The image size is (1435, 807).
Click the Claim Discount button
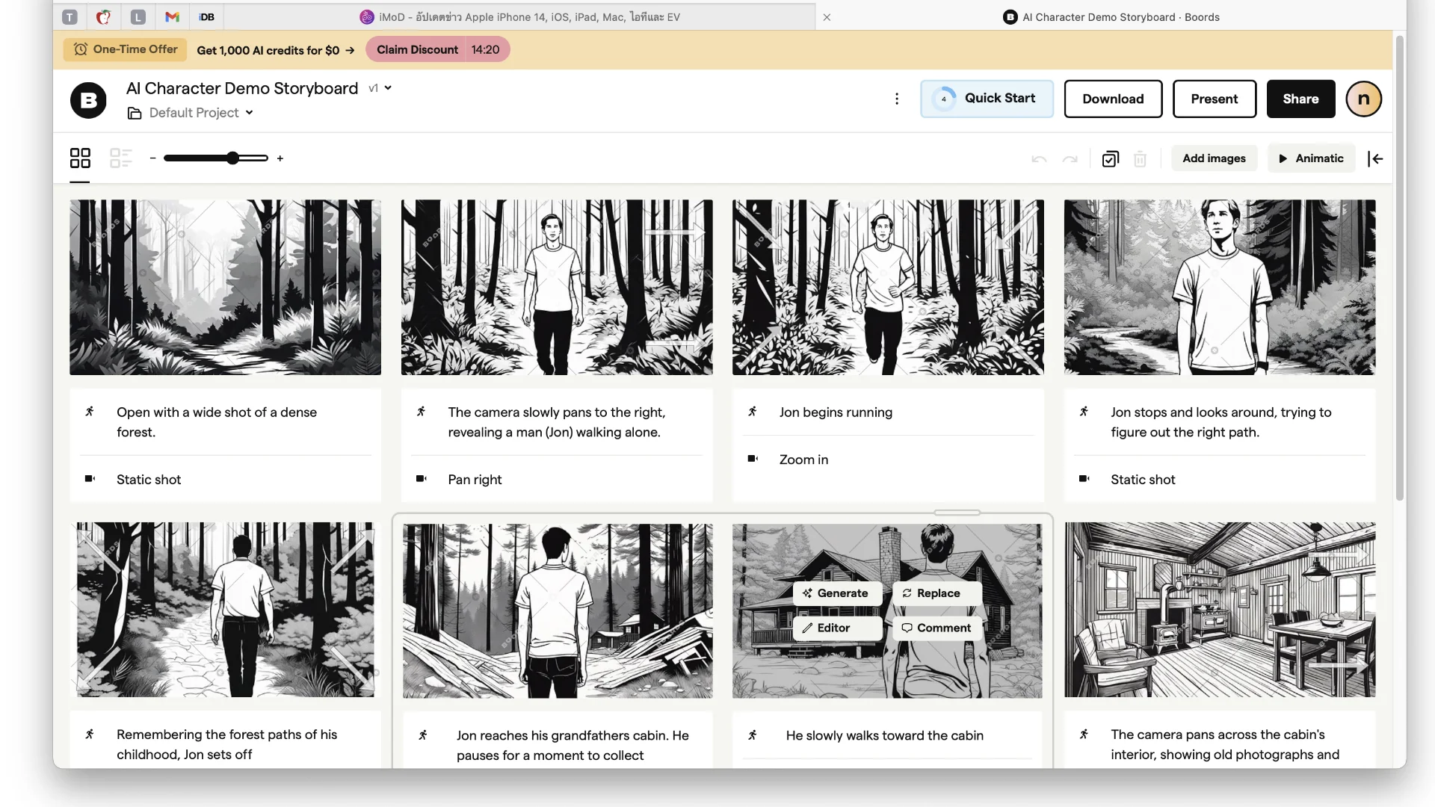point(417,49)
